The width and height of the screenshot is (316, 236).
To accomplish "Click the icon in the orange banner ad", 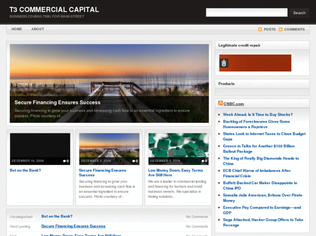I will coord(224,63).
